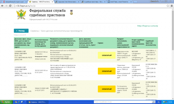
Task: Click the 'Назад' back button
Action: coord(21,31)
